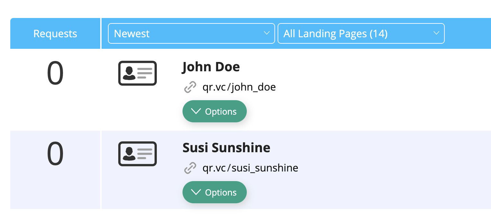Click the chevron arrow in the All Landing Pages dropdown
491x219 pixels.
[436, 33]
